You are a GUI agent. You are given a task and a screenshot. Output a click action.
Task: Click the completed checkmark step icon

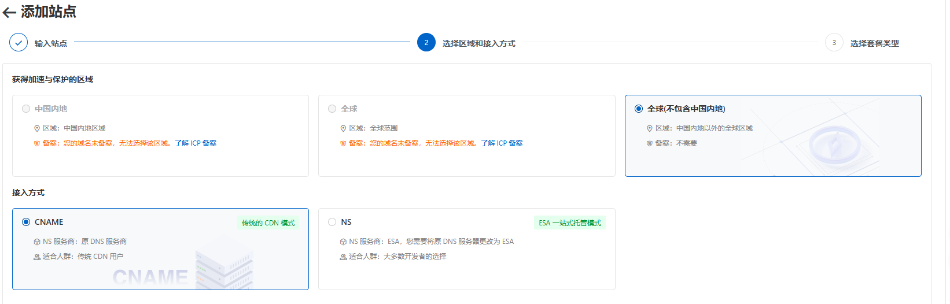(x=19, y=43)
